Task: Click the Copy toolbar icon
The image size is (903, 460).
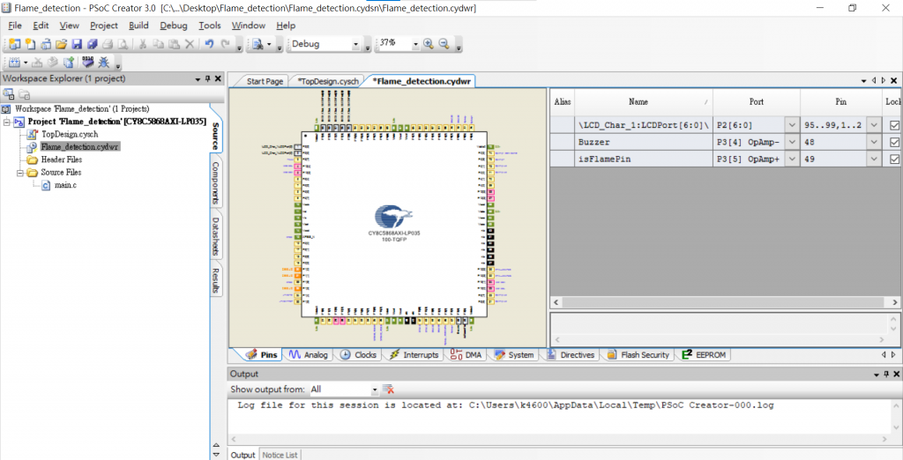Action: tap(159, 44)
